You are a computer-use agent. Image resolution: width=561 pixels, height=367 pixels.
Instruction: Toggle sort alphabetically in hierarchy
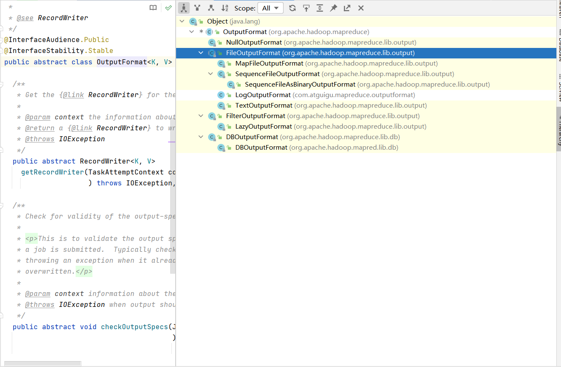225,8
